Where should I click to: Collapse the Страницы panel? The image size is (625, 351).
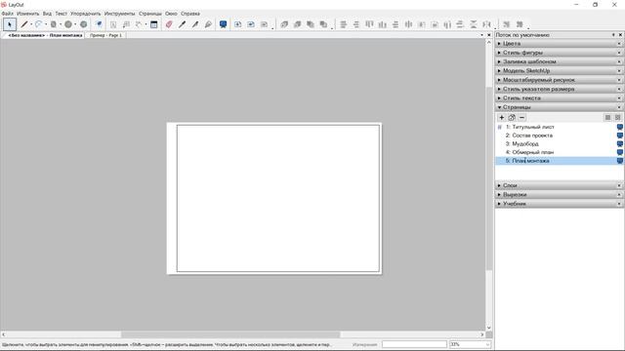(x=560, y=107)
